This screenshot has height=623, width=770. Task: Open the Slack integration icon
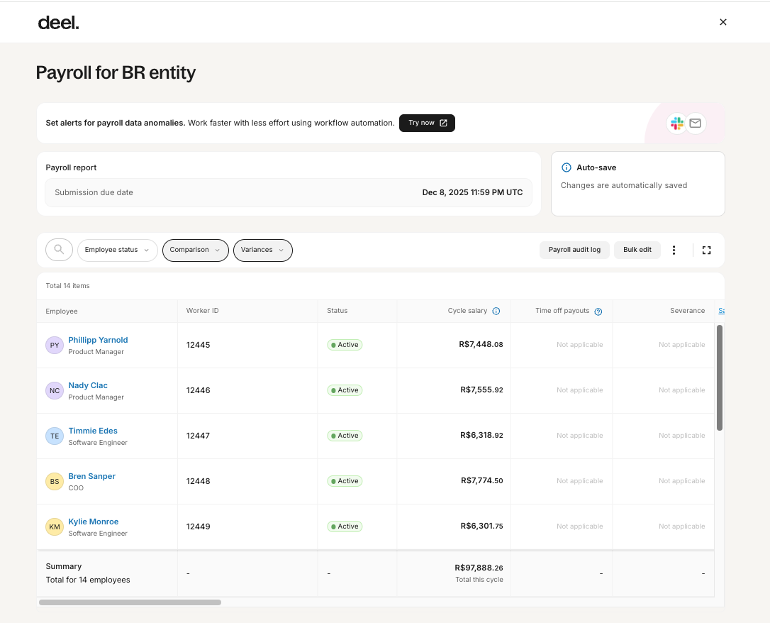[676, 123]
